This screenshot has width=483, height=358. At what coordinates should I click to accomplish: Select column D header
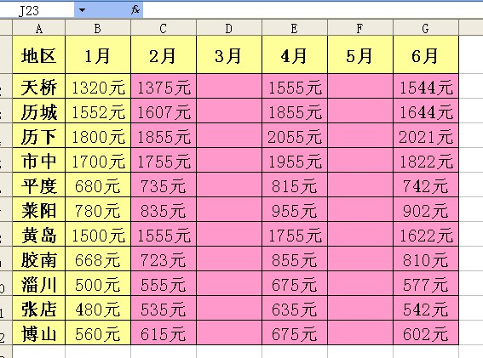229,28
